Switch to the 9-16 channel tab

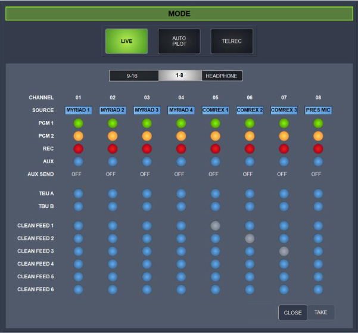tap(133, 76)
